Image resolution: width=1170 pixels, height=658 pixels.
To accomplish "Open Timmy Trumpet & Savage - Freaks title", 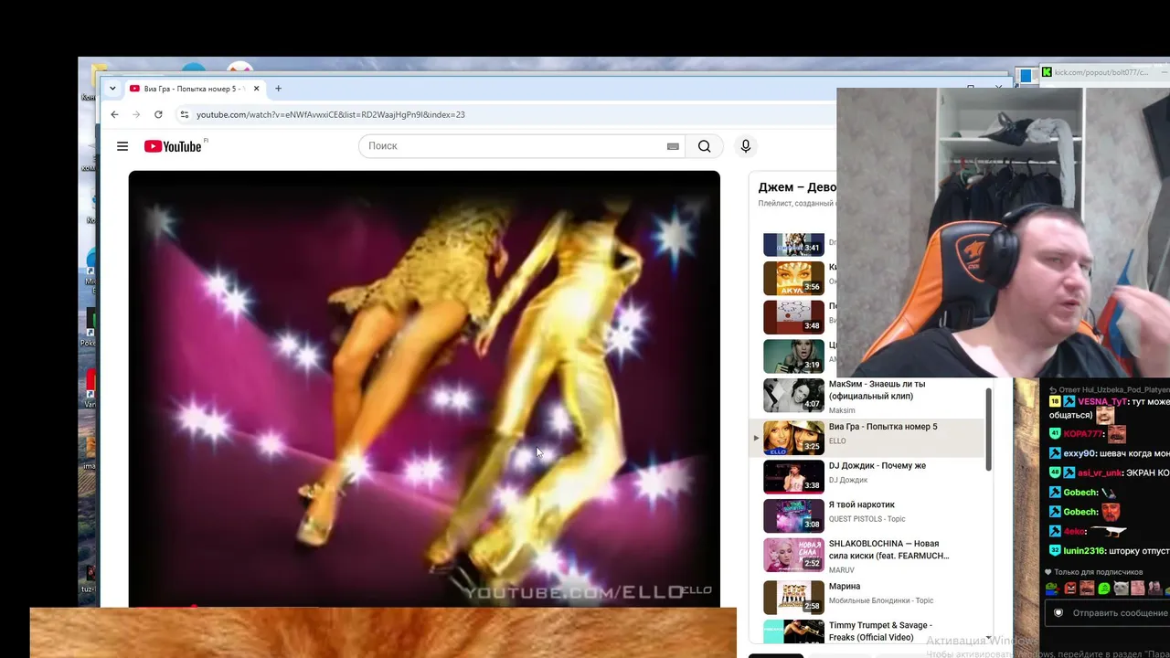I will (x=880, y=631).
